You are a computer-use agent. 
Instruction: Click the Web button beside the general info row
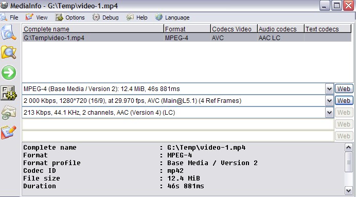pos(344,89)
